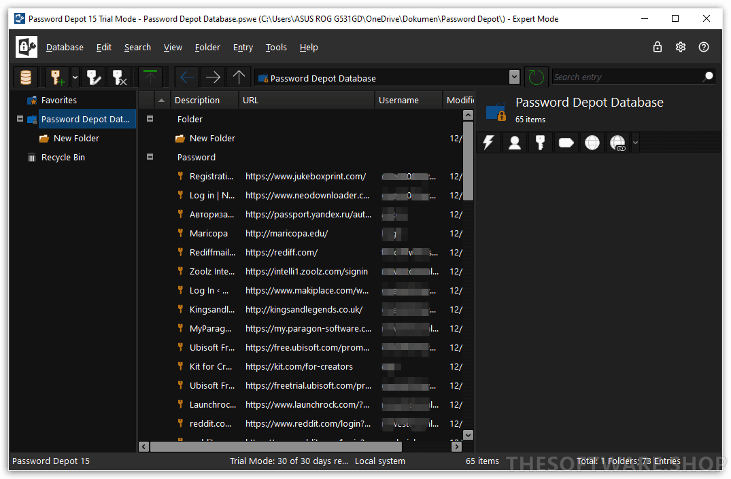
Task: Open the Database menu
Action: pyautogui.click(x=65, y=47)
